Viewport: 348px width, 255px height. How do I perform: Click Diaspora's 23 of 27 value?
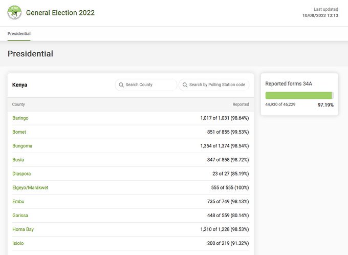[231, 174]
